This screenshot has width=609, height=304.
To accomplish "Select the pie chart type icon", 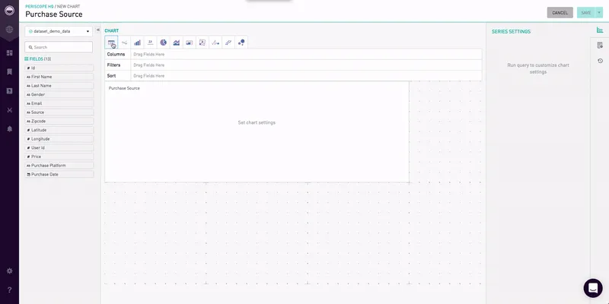I will point(163,43).
